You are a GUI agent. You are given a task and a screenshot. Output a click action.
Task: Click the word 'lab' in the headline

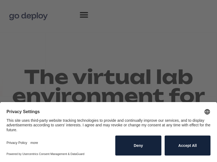(174, 77)
